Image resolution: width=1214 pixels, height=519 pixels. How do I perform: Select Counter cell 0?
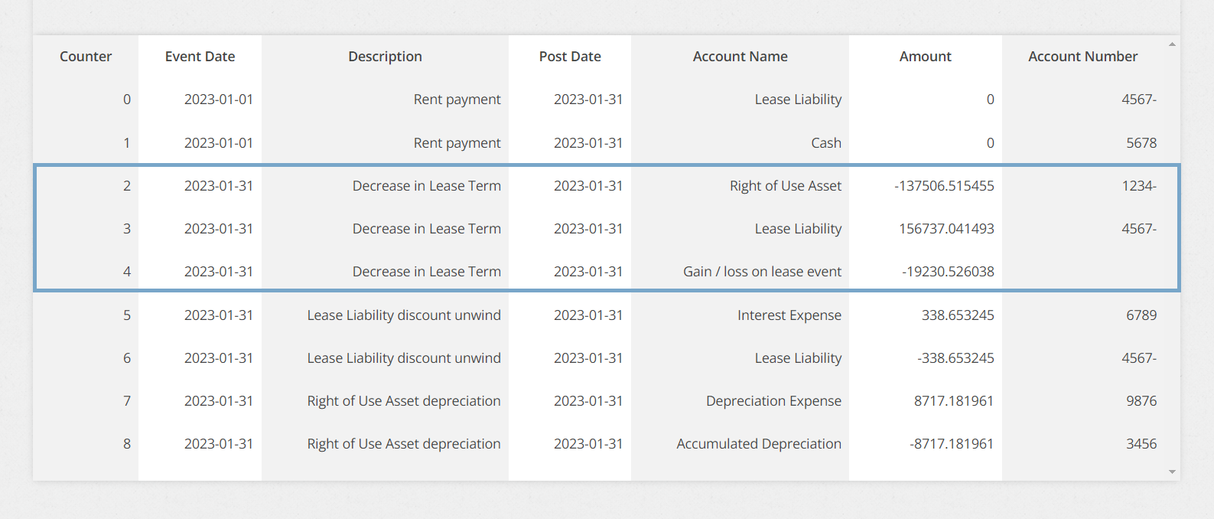127,100
